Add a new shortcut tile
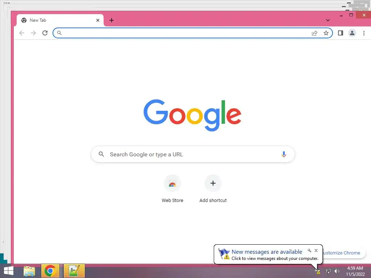Viewport: 371px width, 278px height. (x=213, y=189)
